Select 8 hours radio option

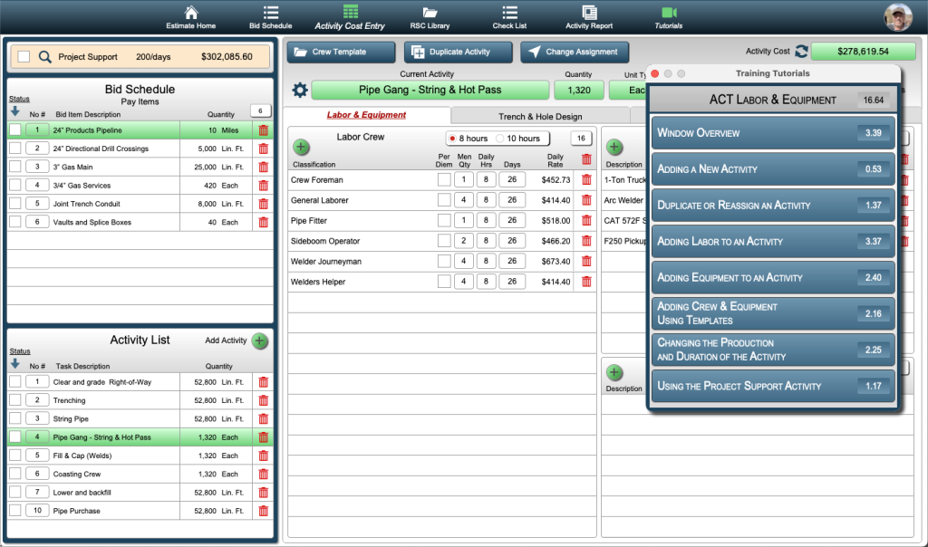coord(452,139)
